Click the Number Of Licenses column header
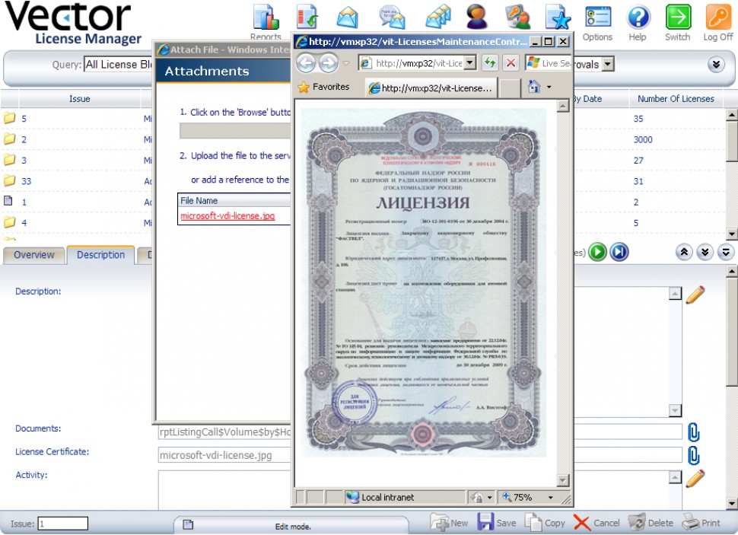Viewport: 738px width, 535px height. (676, 98)
